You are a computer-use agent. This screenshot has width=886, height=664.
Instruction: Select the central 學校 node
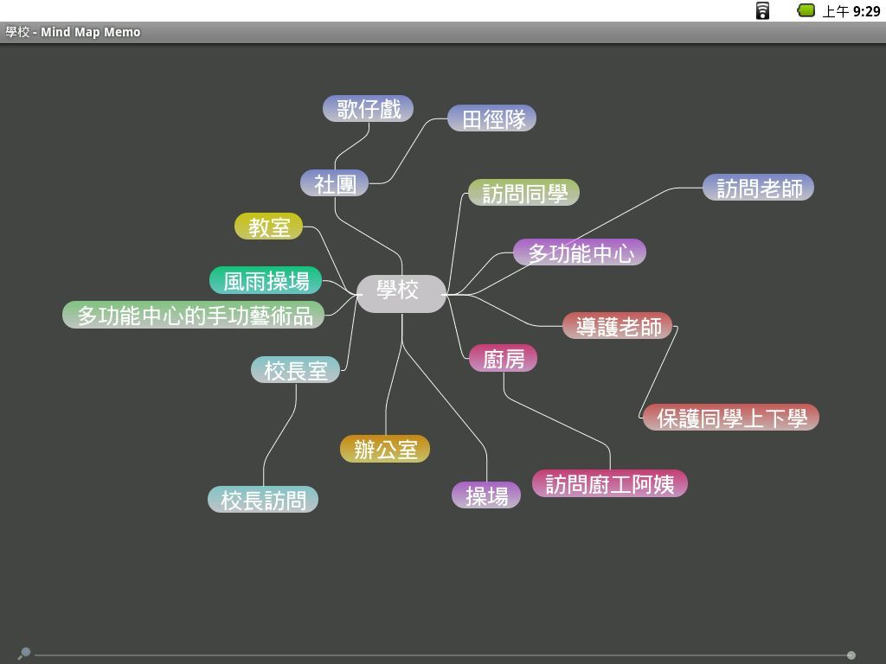401,292
